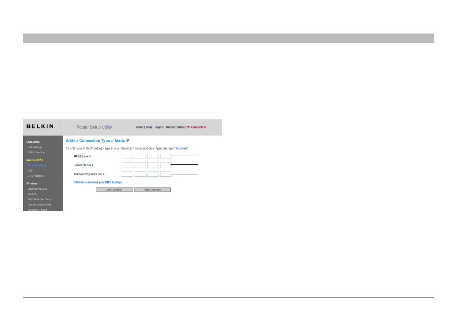Click the Wireless section heading
The width and height of the screenshot is (457, 320).
click(32, 183)
